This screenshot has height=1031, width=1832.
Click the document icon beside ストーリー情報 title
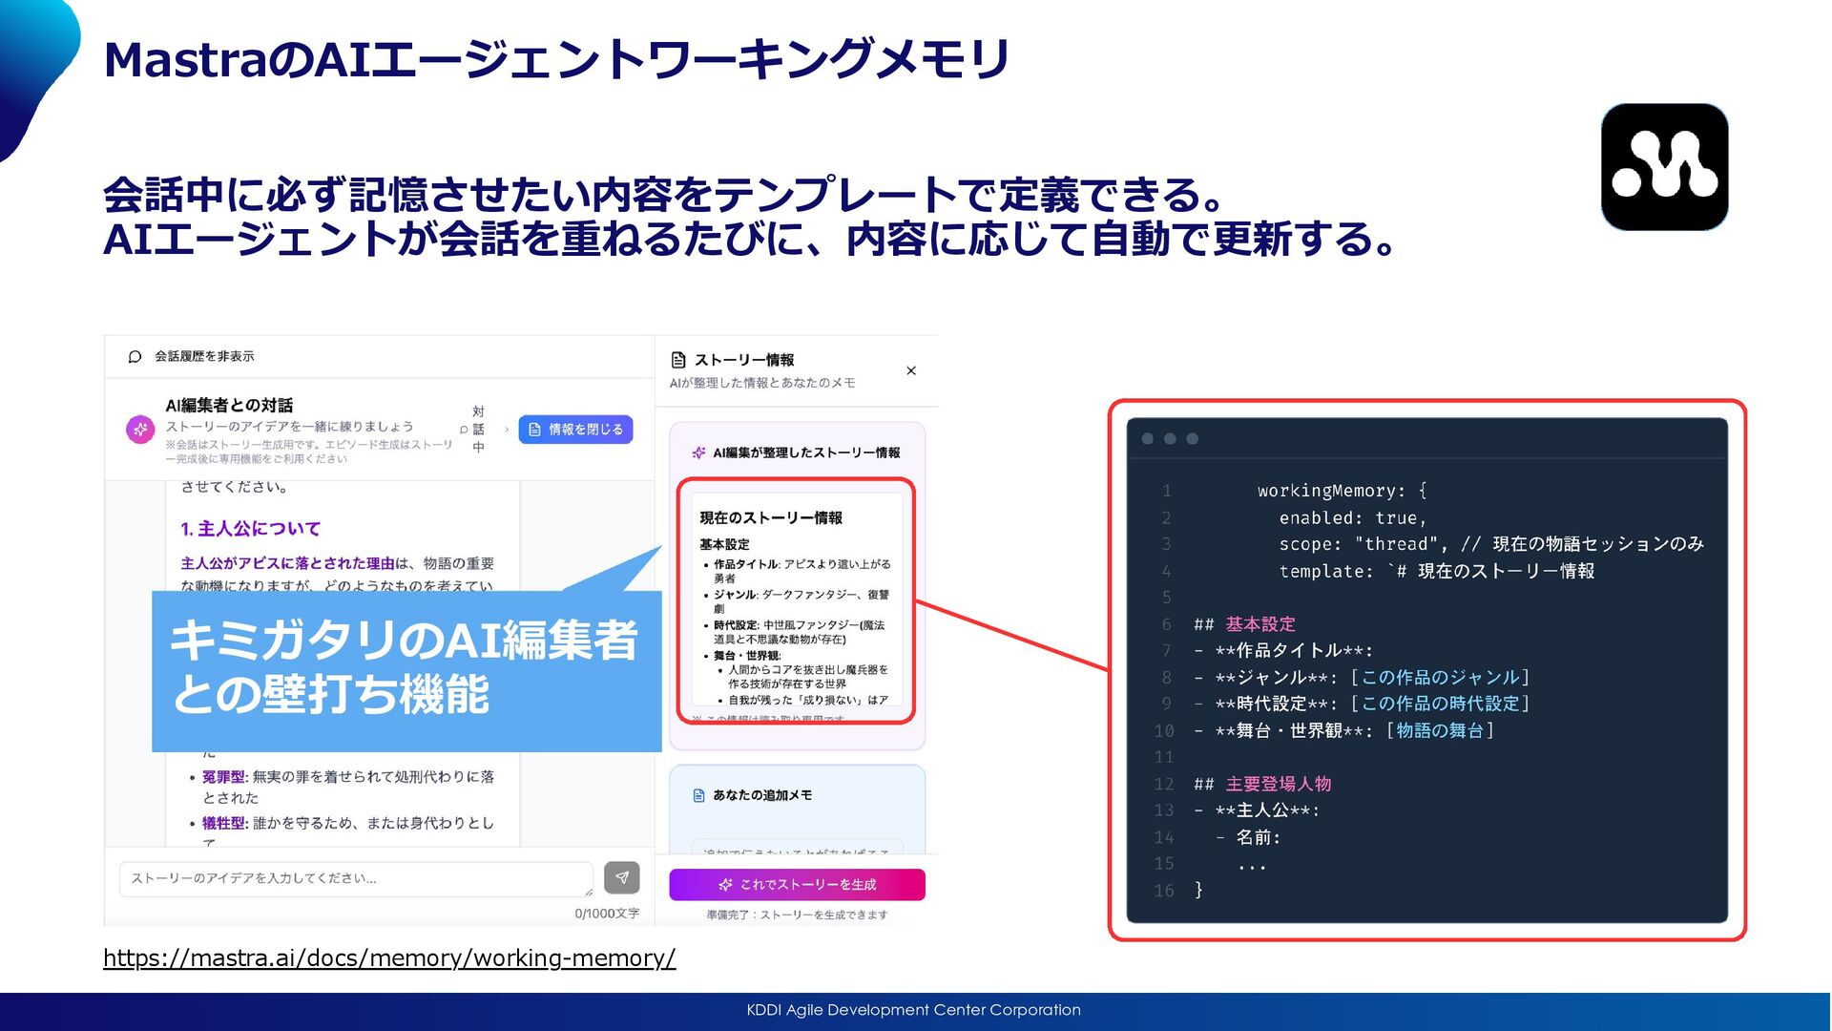(678, 360)
